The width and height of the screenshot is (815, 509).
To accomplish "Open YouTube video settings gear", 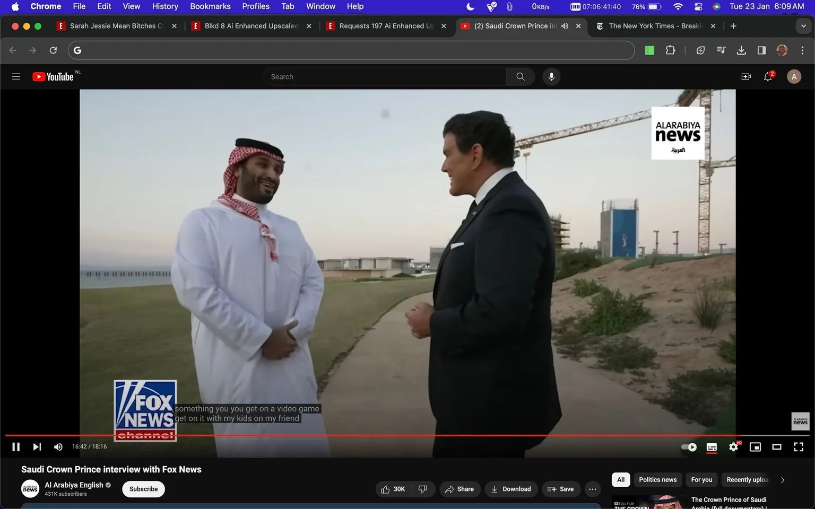I will (733, 446).
